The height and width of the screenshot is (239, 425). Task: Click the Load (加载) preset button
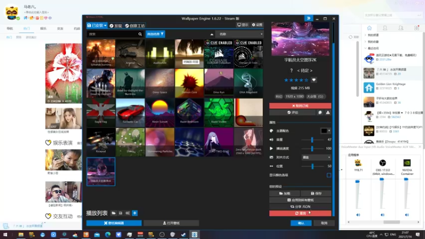(x=285, y=193)
